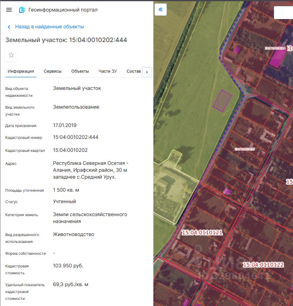293x306 pixels.
Task: Switch to the Сервисы tab
Action: [x=52, y=71]
